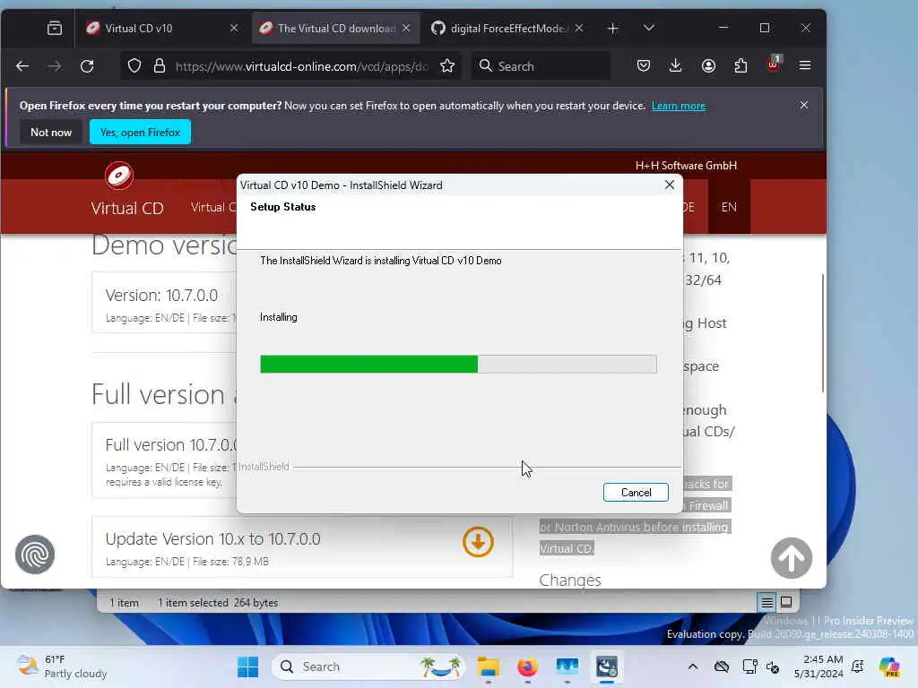Open the fingerprint privacy settings icon

point(35,554)
